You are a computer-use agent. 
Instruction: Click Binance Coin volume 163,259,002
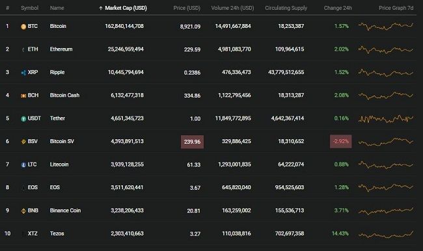click(236, 211)
